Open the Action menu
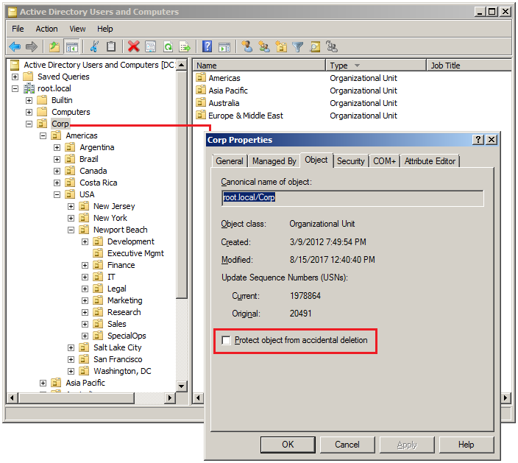 click(x=46, y=29)
